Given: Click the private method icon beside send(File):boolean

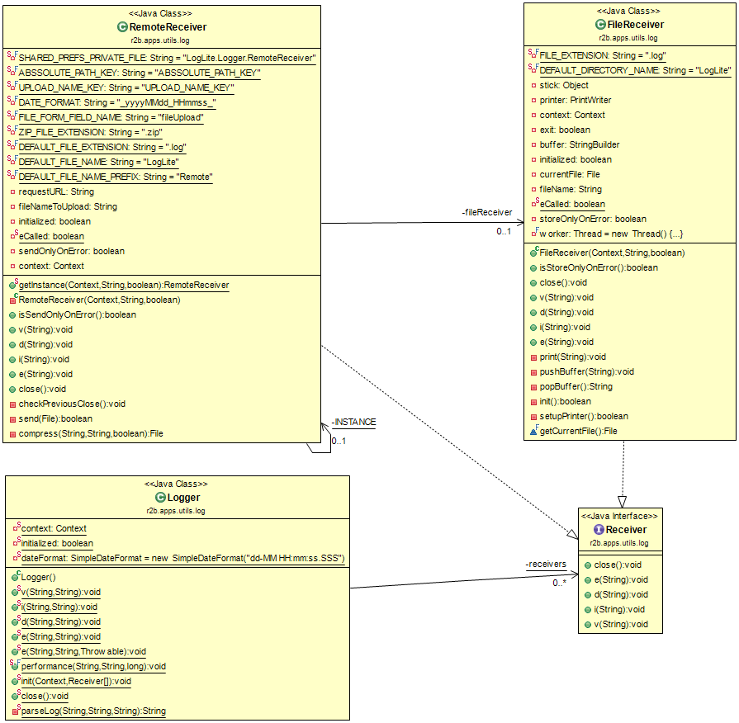Looking at the screenshot, I should point(10,419).
